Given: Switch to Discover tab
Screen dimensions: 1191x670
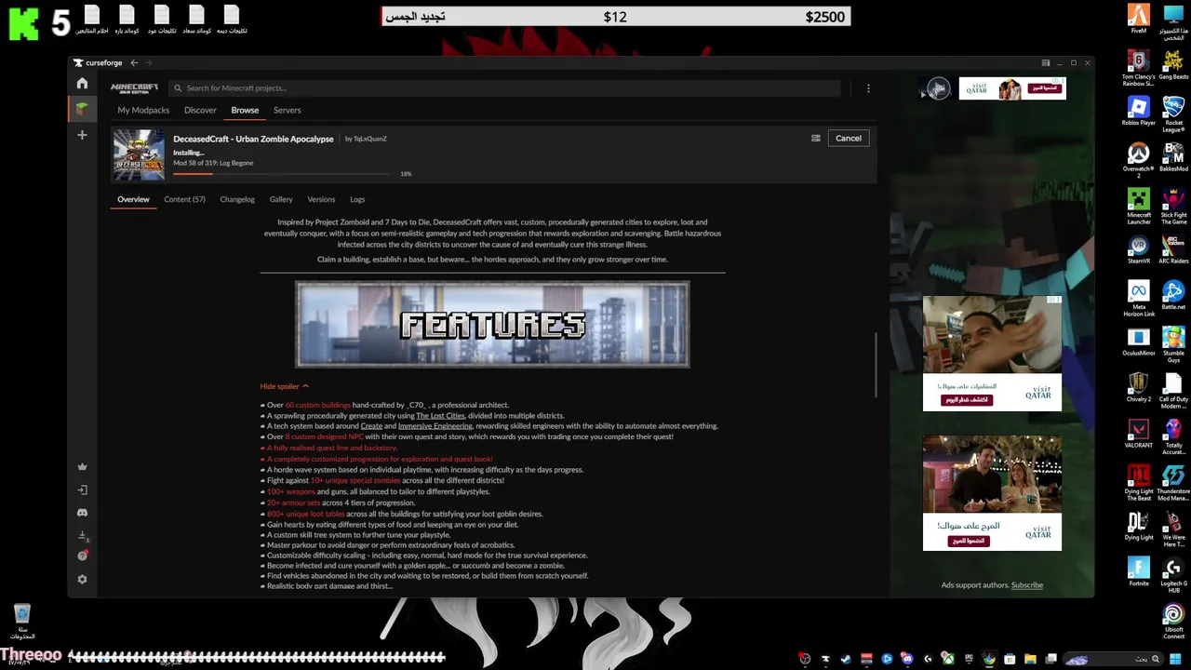Looking at the screenshot, I should [200, 110].
